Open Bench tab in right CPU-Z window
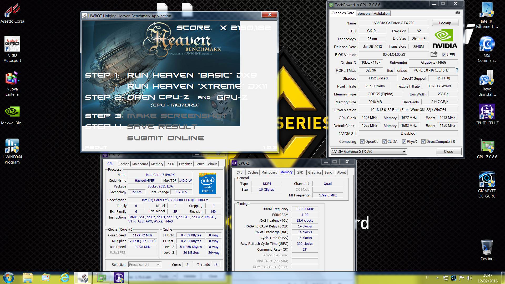Viewport: 505px width, 284px height. point(329,172)
